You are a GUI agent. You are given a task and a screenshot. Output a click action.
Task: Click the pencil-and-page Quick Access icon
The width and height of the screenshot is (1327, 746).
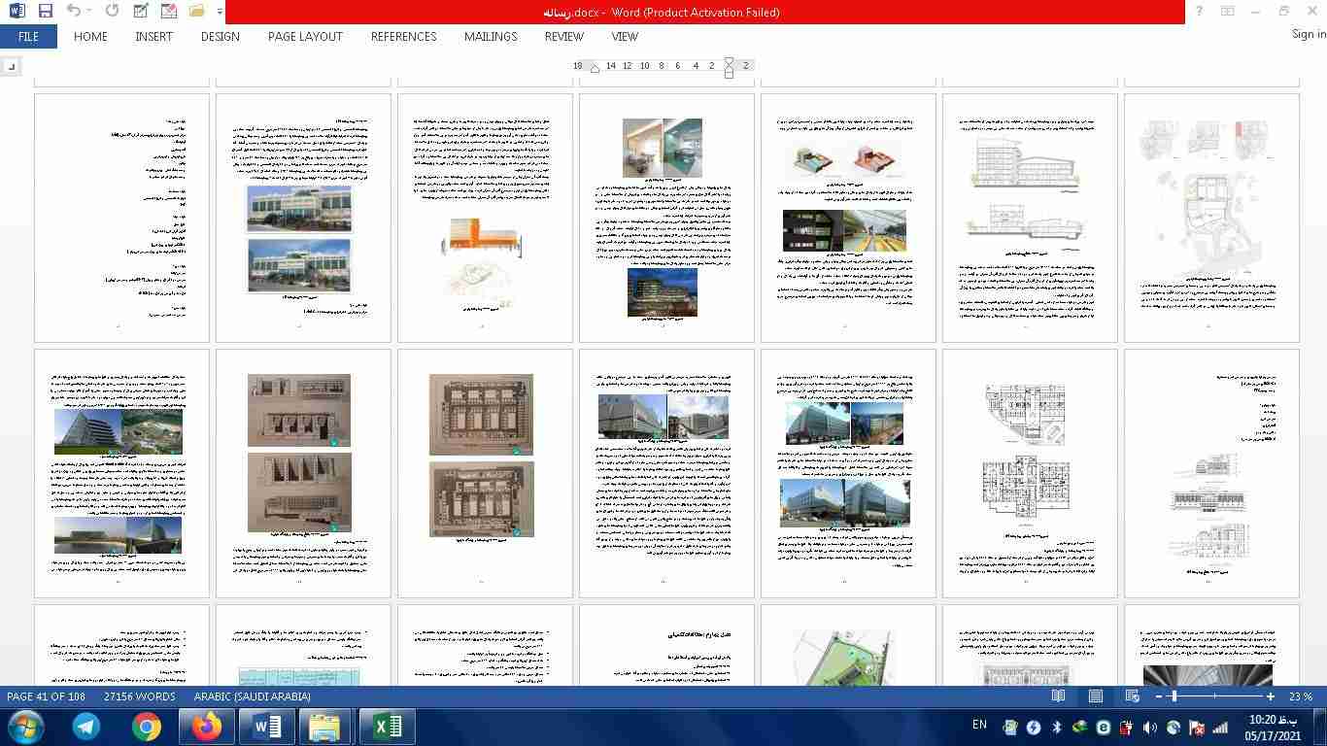tap(141, 12)
